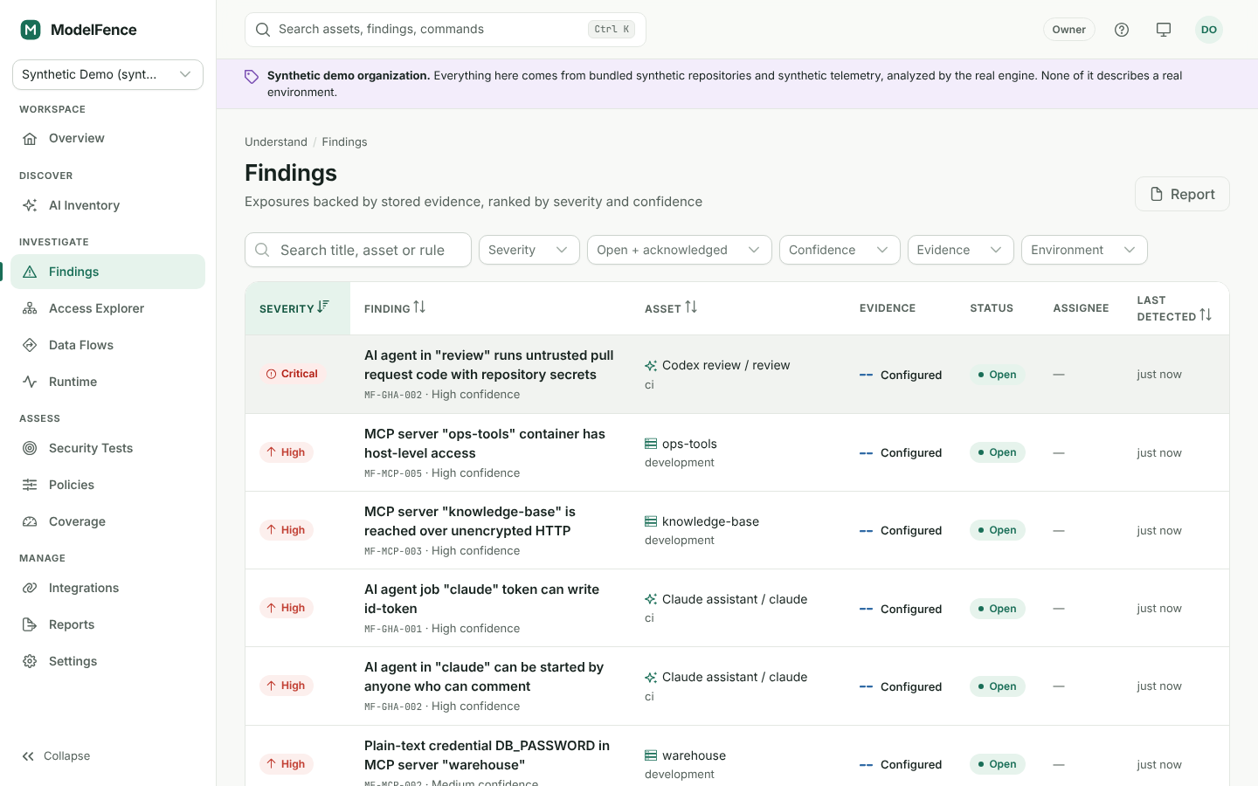Navigate to Data Flows

click(x=107, y=345)
